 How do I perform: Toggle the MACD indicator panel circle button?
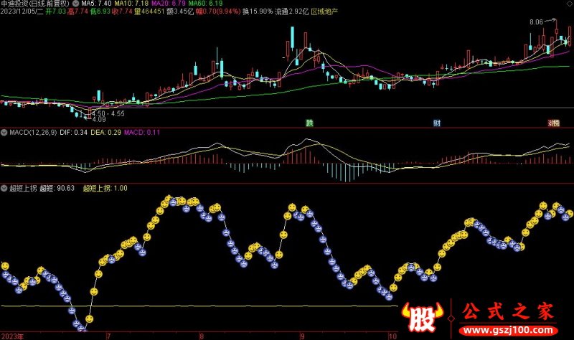(x=4, y=133)
